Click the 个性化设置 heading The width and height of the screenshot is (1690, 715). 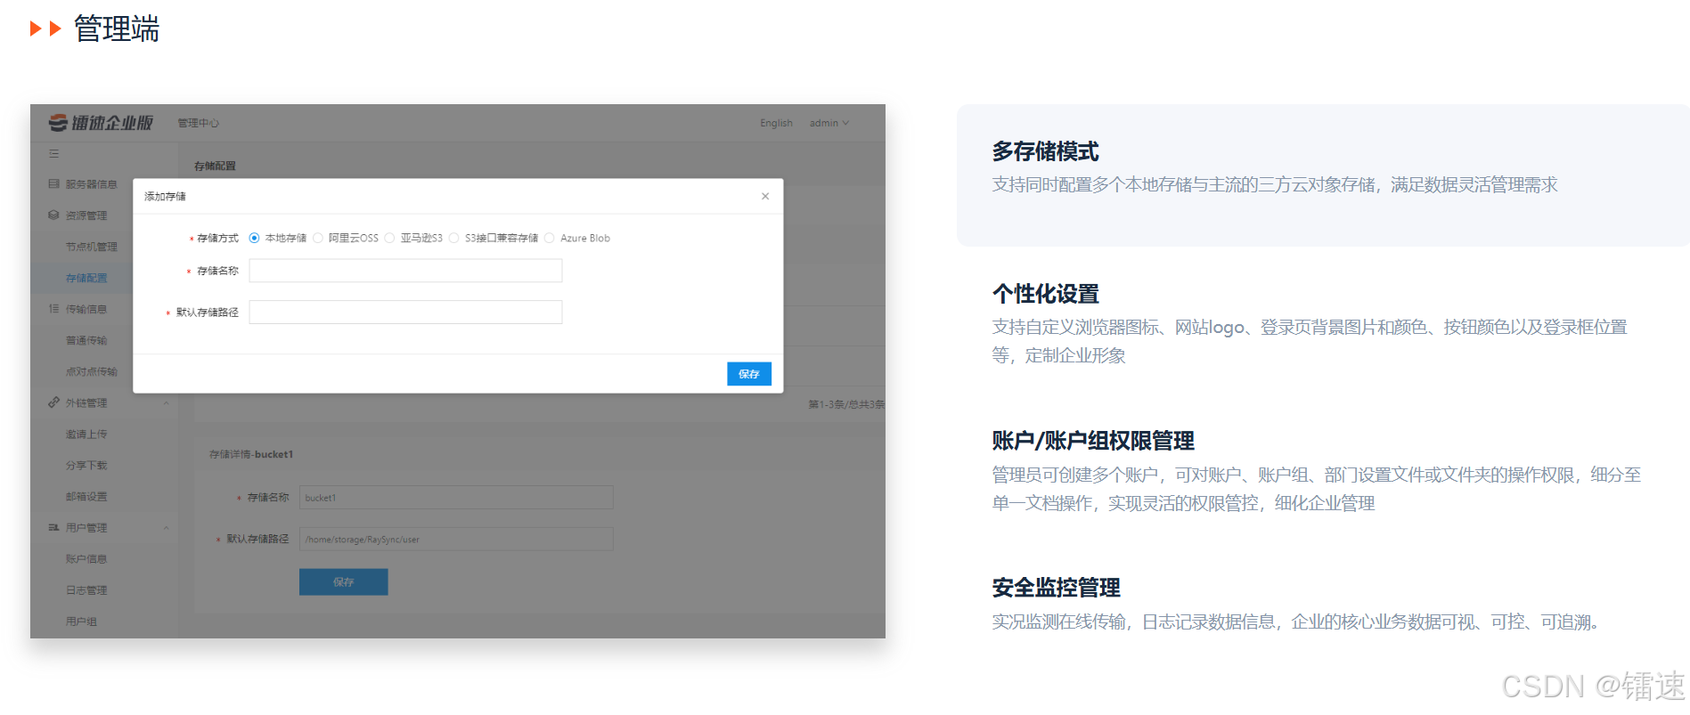(1046, 294)
